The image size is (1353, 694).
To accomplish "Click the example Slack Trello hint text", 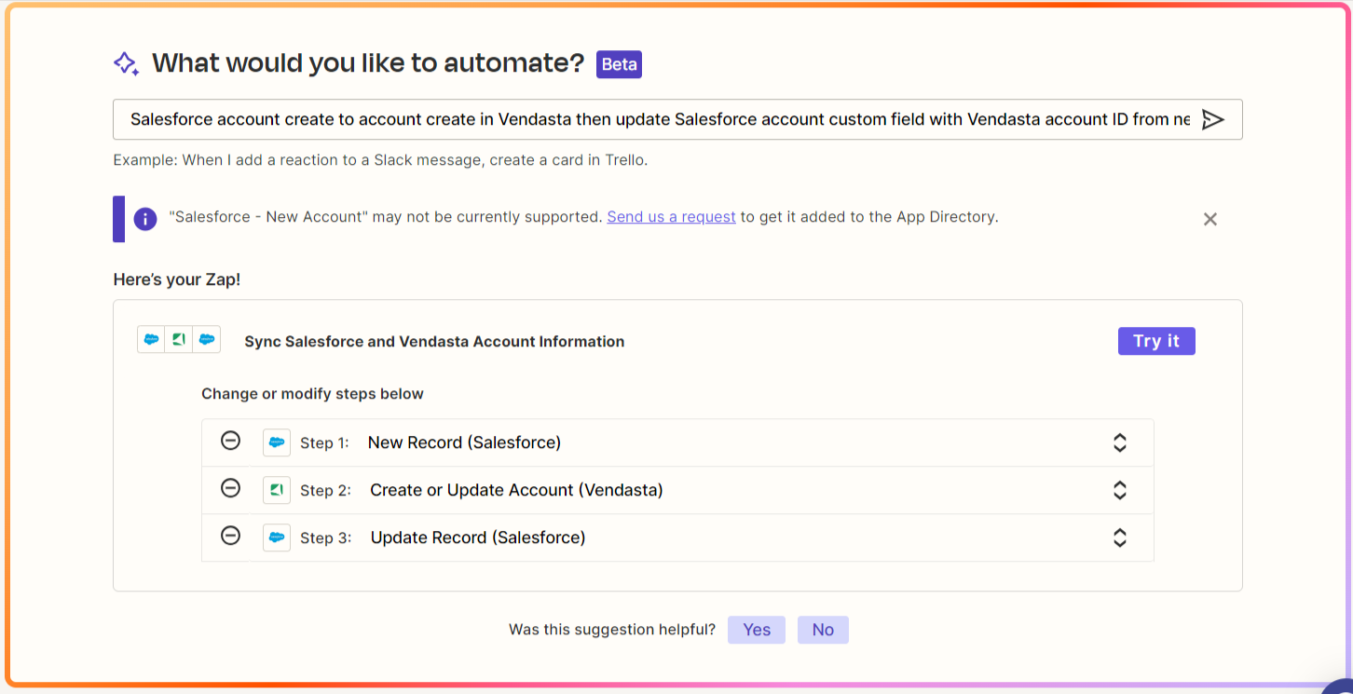I will [x=380, y=160].
